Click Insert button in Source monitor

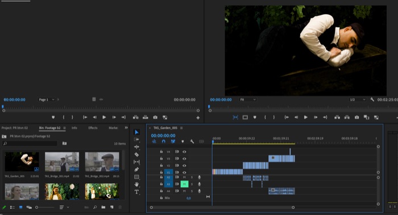[x=136, y=117]
